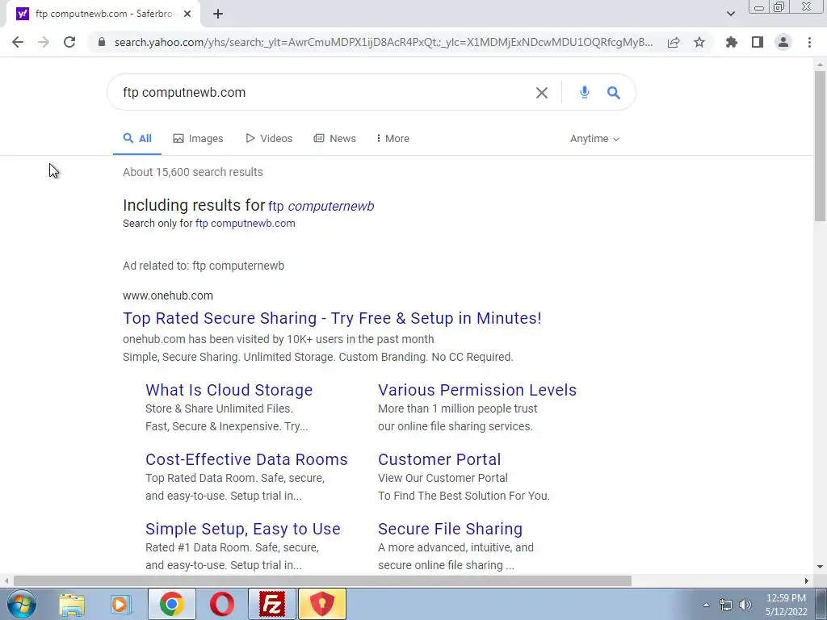Open Chrome's three-dot menu
The width and height of the screenshot is (827, 620).
(809, 42)
